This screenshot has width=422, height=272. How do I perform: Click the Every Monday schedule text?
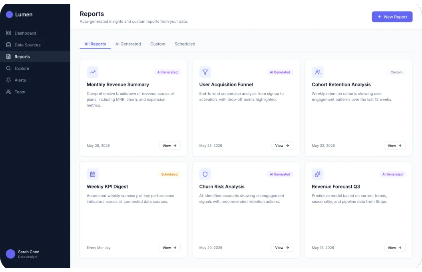click(98, 248)
